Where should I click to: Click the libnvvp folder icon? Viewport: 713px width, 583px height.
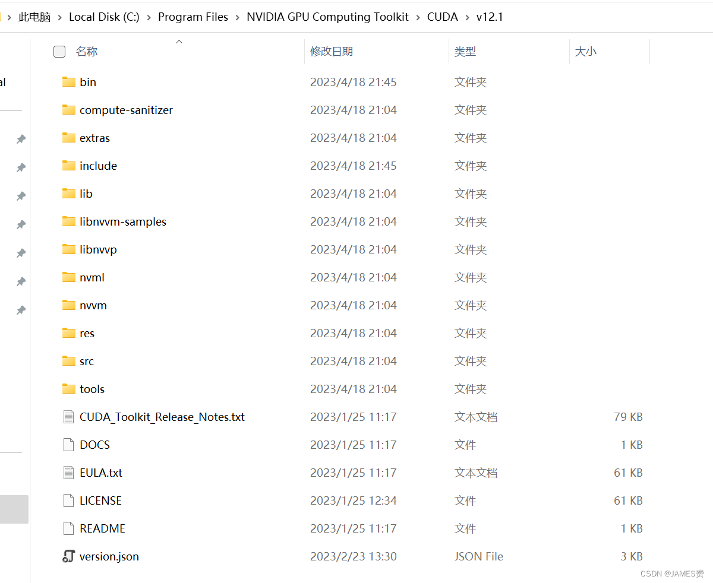69,249
